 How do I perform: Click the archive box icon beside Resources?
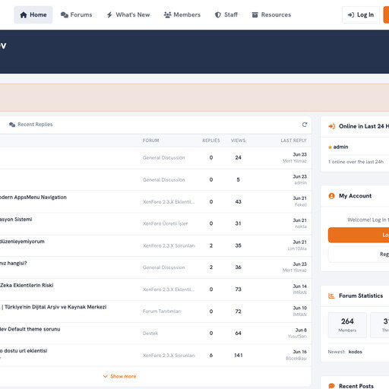[255, 15]
